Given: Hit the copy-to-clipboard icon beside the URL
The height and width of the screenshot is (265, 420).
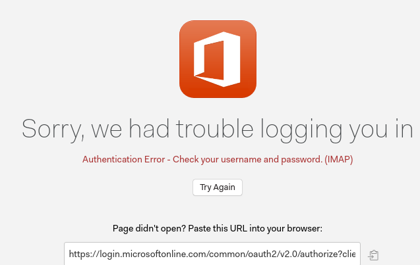Looking at the screenshot, I should (374, 255).
